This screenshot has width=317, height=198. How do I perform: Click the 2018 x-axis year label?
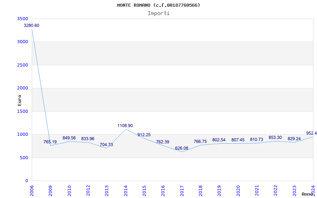201,191
